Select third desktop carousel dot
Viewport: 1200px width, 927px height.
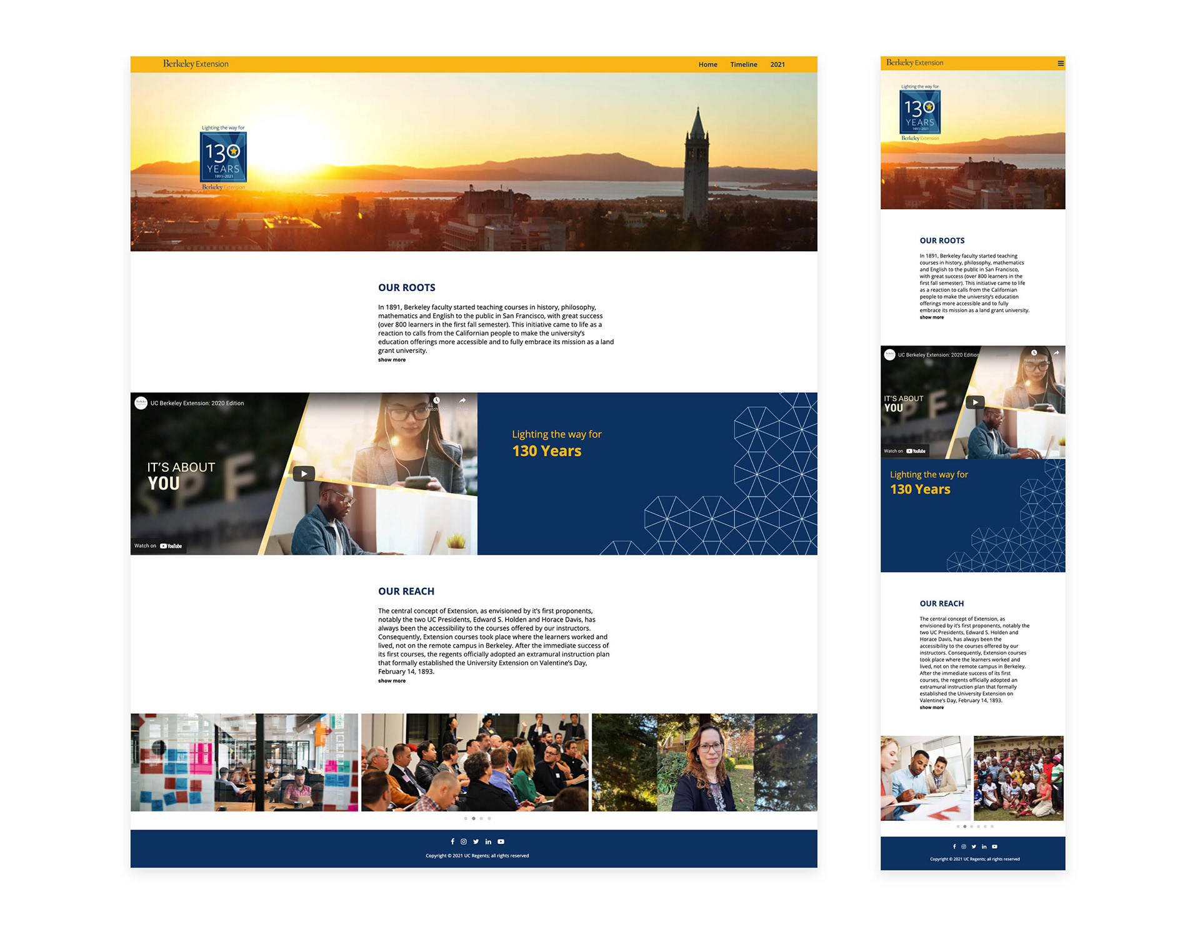(x=481, y=818)
